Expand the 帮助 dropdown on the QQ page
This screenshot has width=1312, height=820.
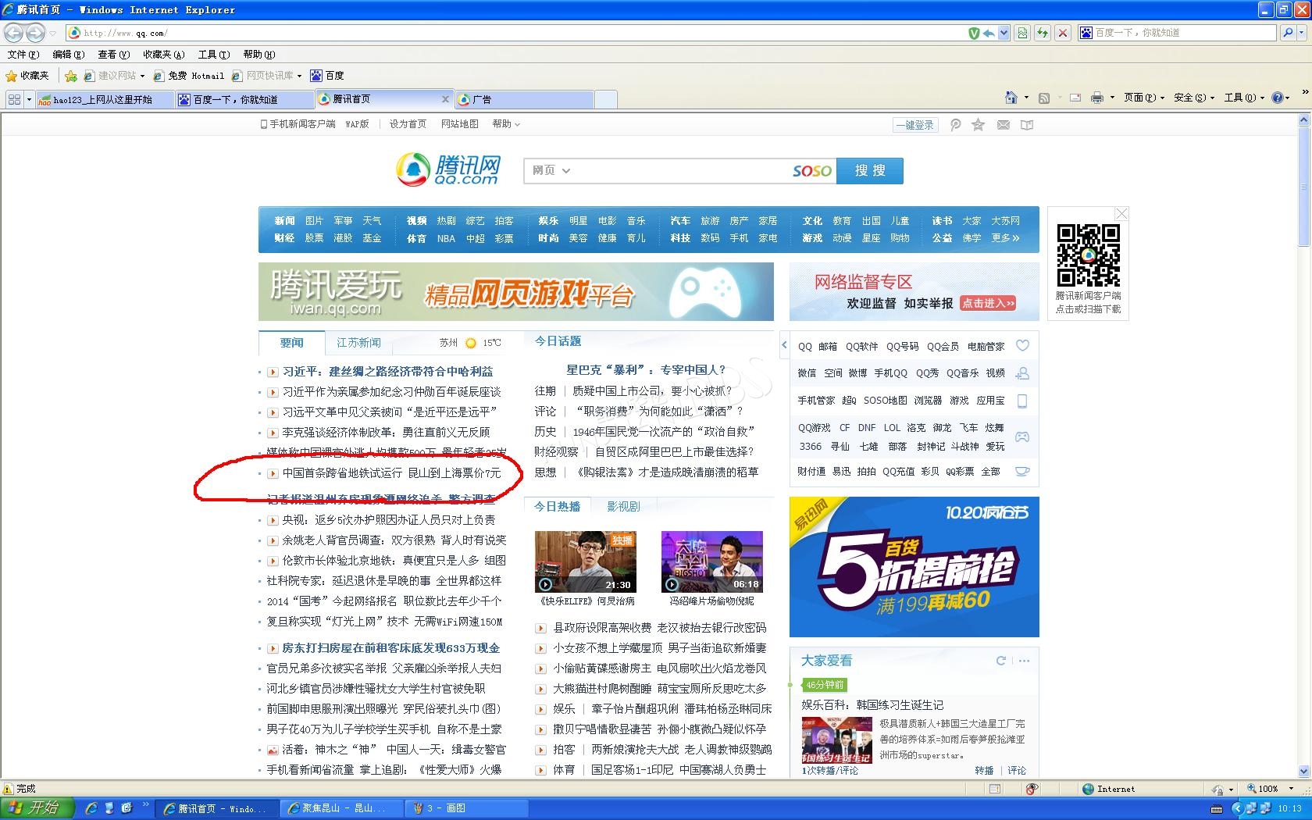point(506,124)
